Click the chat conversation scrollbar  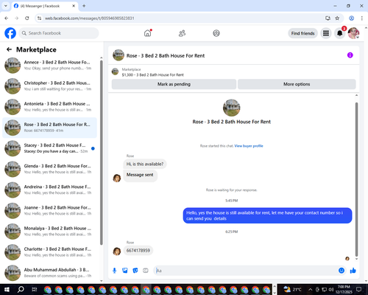[356, 179]
